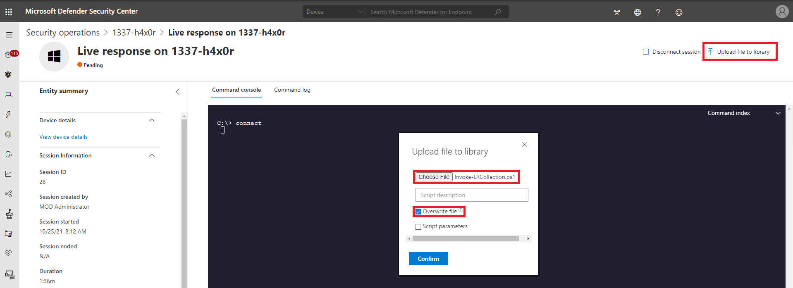
Task: Toggle the Disconnect session checkbox
Action: [x=646, y=52]
